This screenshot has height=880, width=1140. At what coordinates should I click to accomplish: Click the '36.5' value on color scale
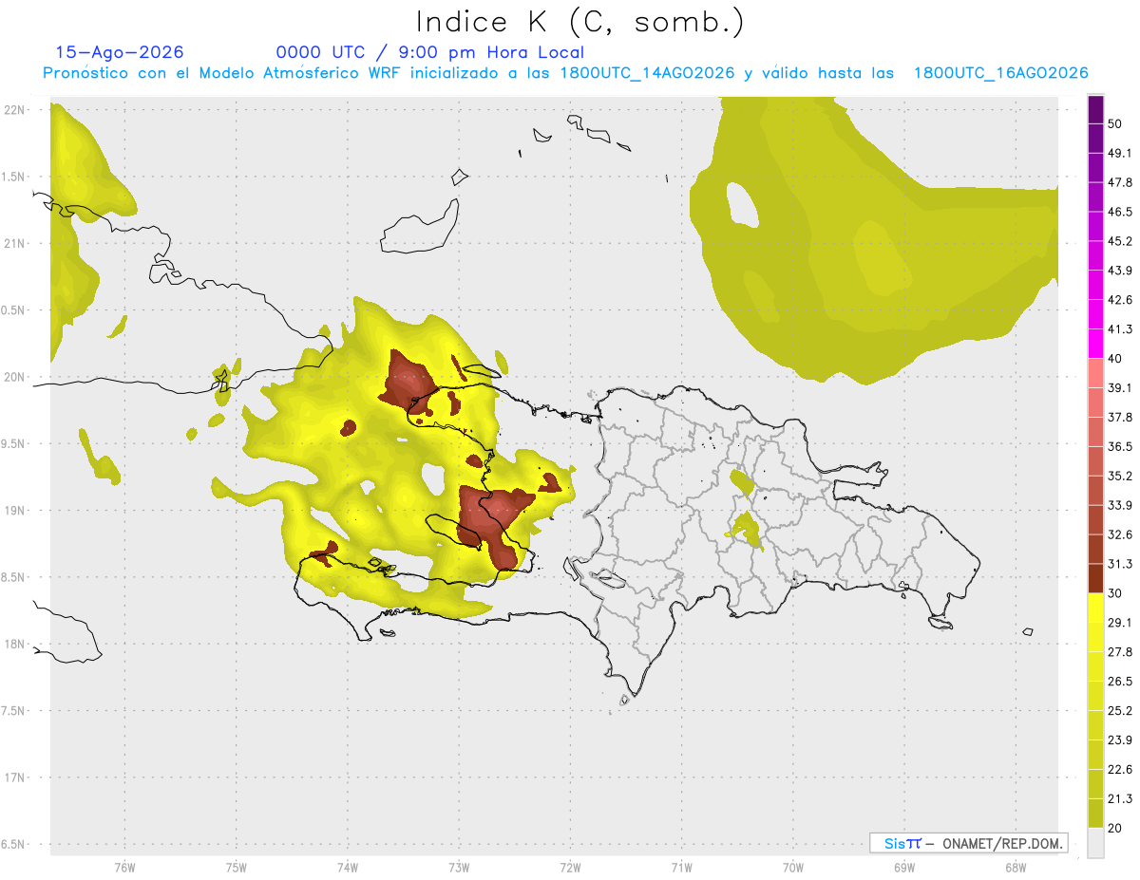tap(1120, 446)
